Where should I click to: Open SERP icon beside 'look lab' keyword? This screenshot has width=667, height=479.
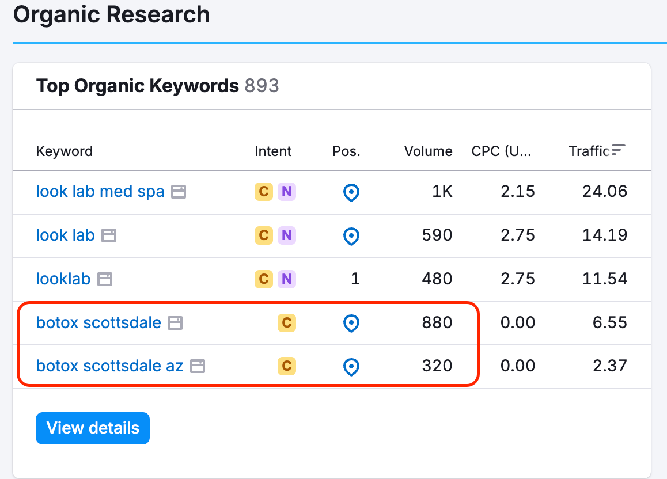click(108, 235)
